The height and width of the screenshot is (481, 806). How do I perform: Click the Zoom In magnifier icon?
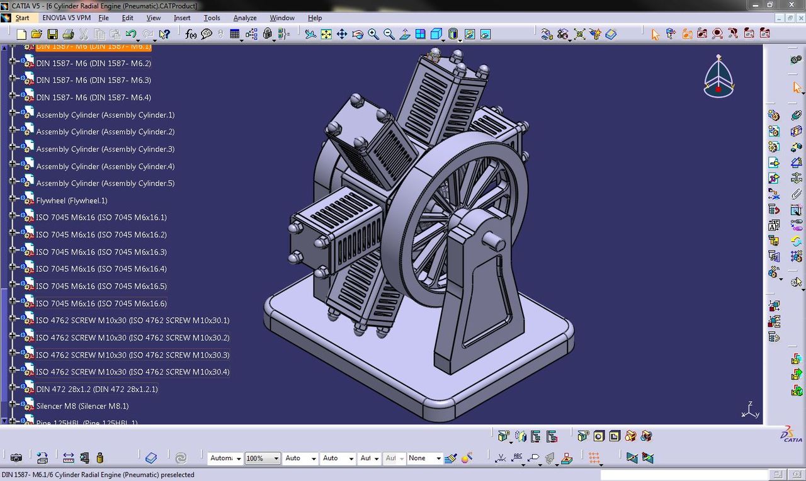coord(373,34)
